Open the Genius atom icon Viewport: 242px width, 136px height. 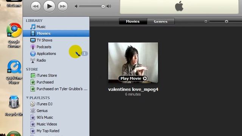[x=33, y=111]
